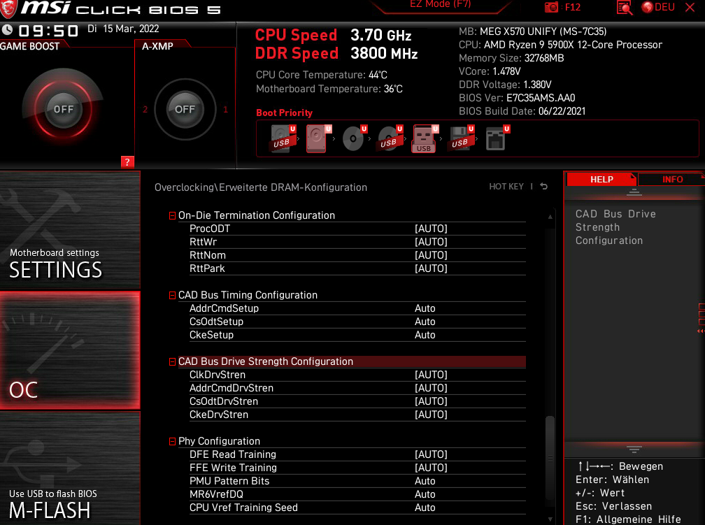
Task: Select the red hard drive boot device icon
Action: pyautogui.click(x=318, y=139)
